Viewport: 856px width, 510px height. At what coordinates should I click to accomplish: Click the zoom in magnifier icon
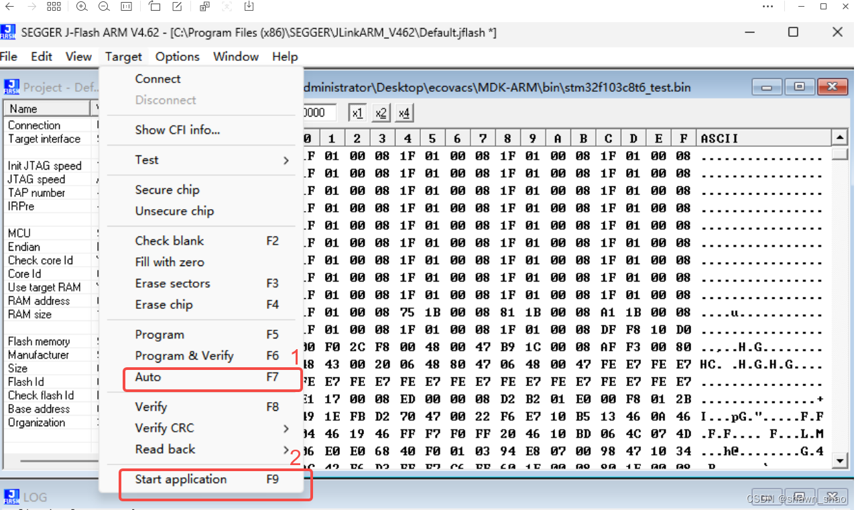click(82, 7)
